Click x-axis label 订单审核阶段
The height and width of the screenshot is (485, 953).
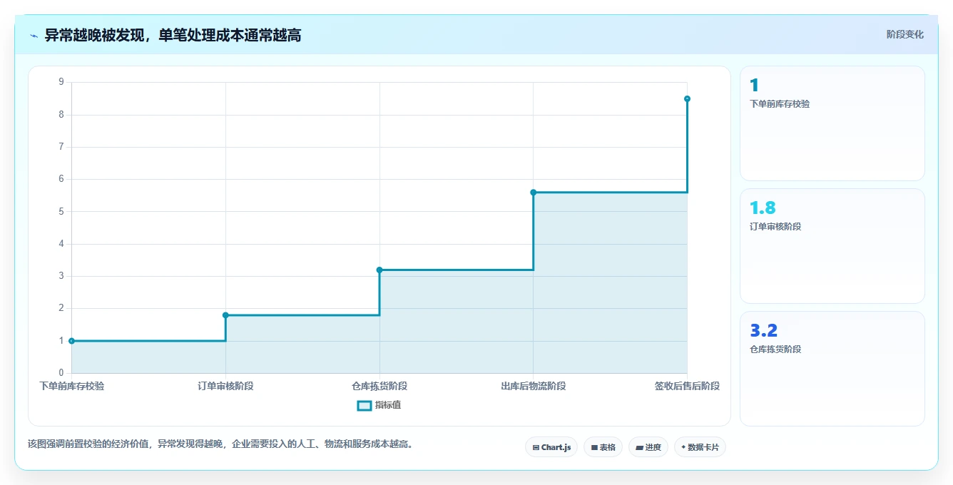(225, 386)
